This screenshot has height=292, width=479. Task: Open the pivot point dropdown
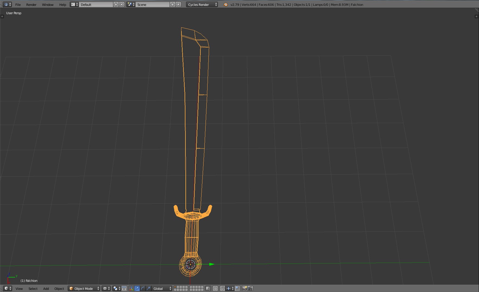(x=117, y=288)
